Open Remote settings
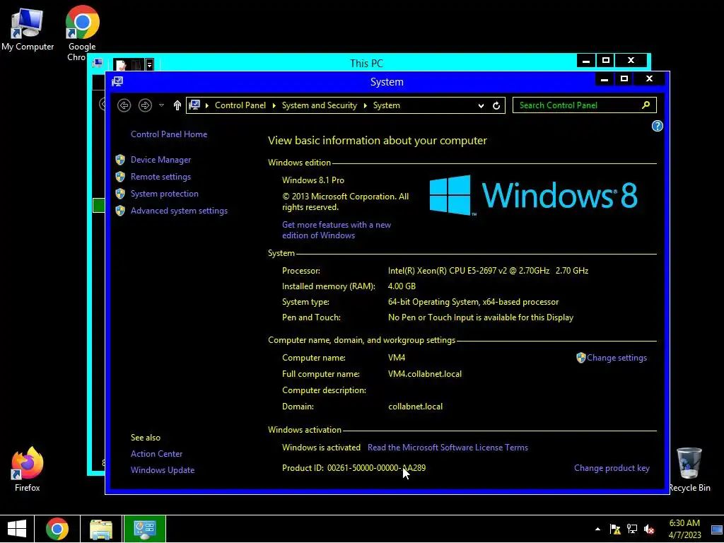This screenshot has height=543, width=724. click(160, 176)
